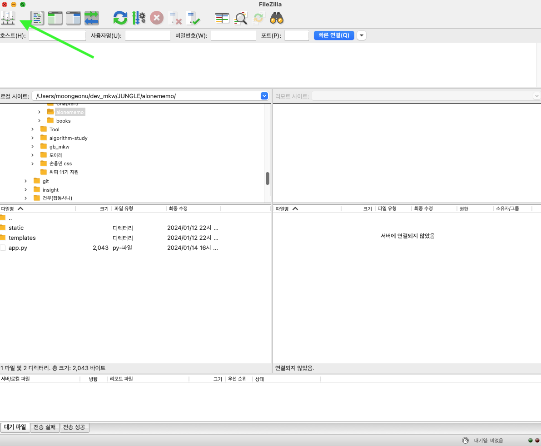Expand the gb_mkw folder node
The image size is (541, 446).
click(x=32, y=147)
